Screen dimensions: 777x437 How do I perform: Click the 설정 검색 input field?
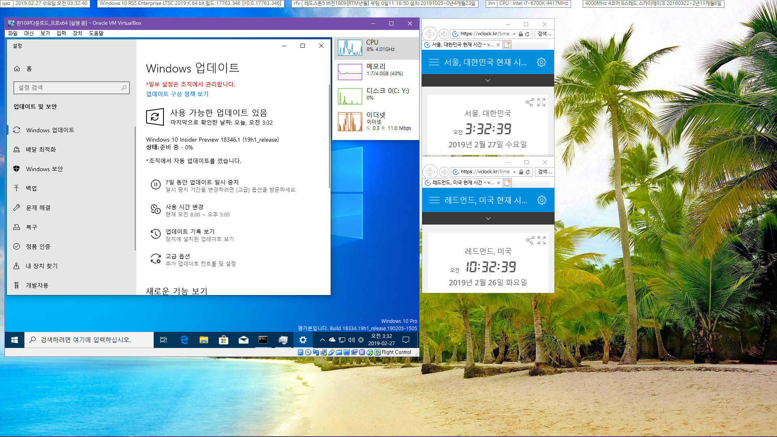[72, 87]
